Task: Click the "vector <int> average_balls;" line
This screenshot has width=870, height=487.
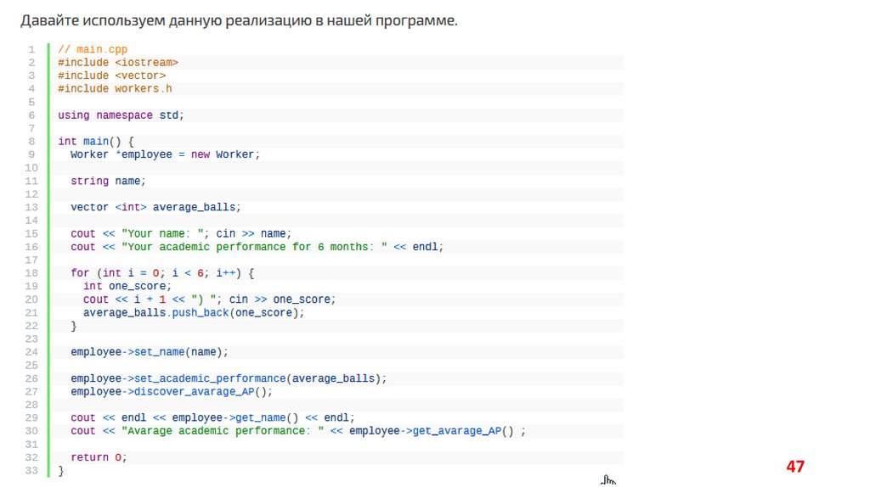Action: click(x=155, y=207)
